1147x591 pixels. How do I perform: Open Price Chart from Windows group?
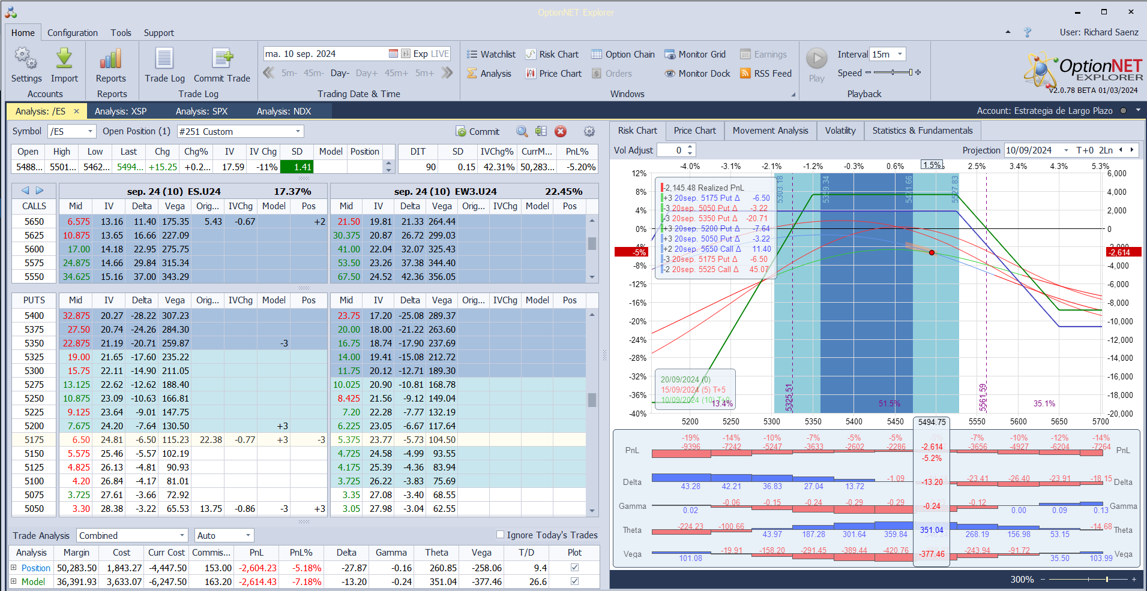(x=553, y=73)
